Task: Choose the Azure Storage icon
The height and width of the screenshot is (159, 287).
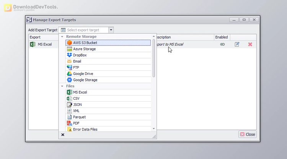Action: 69,49
